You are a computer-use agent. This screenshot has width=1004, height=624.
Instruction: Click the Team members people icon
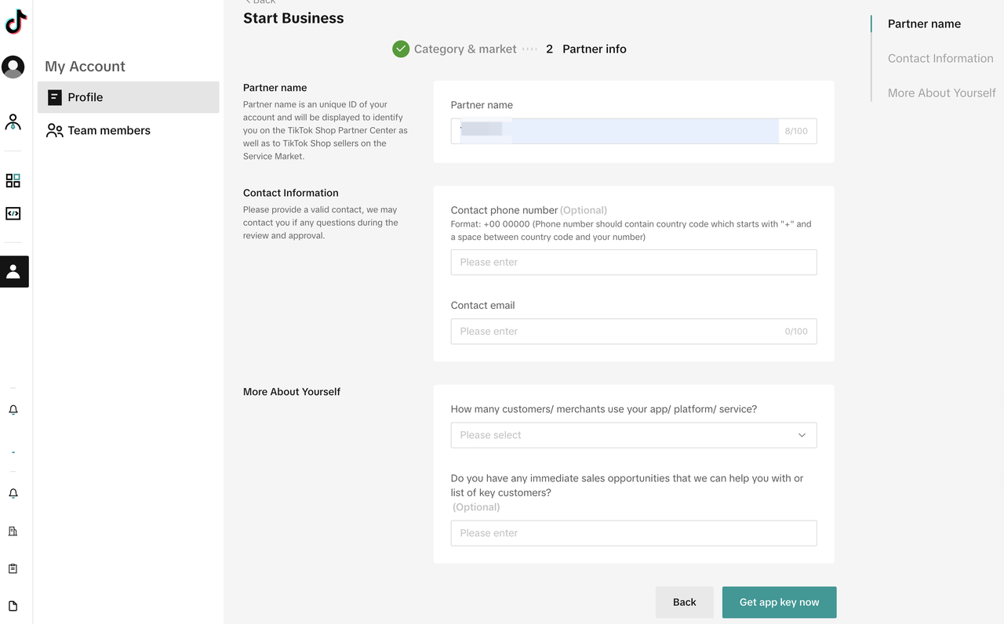pyautogui.click(x=54, y=131)
